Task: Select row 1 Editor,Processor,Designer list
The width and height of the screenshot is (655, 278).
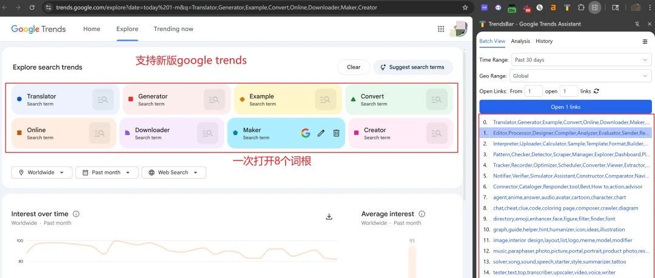Action: (x=566, y=133)
